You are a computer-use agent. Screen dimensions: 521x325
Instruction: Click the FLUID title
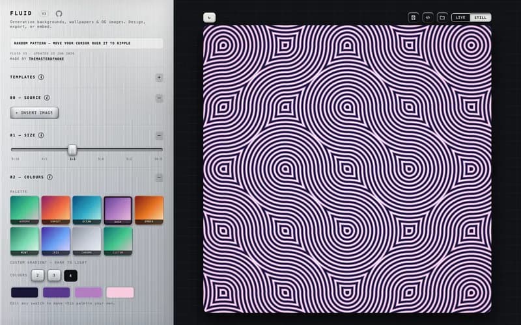pos(21,13)
